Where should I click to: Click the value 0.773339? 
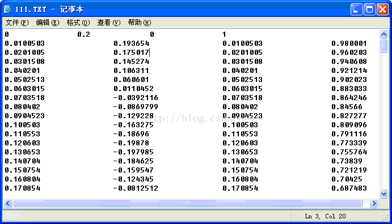(349, 143)
